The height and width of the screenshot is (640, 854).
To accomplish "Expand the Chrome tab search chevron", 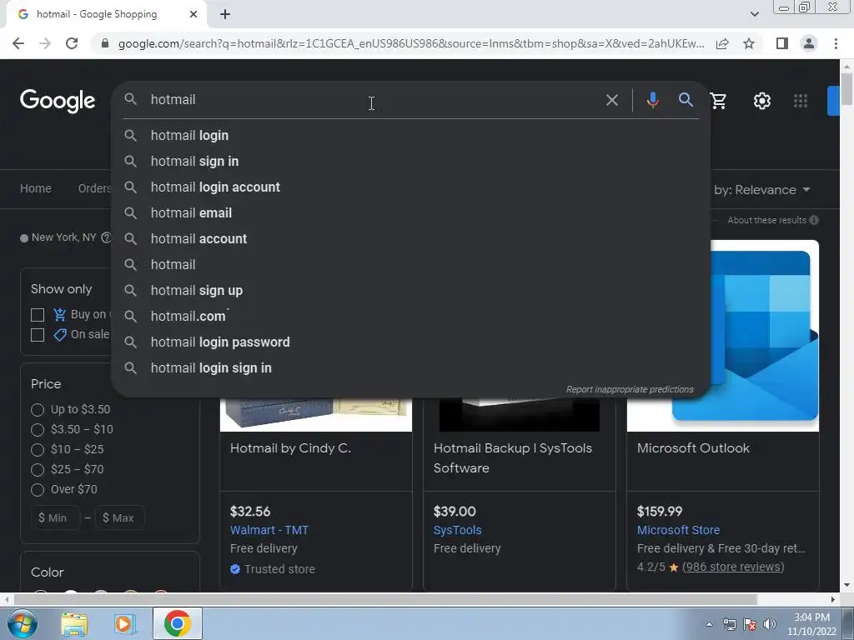I will 754,14.
